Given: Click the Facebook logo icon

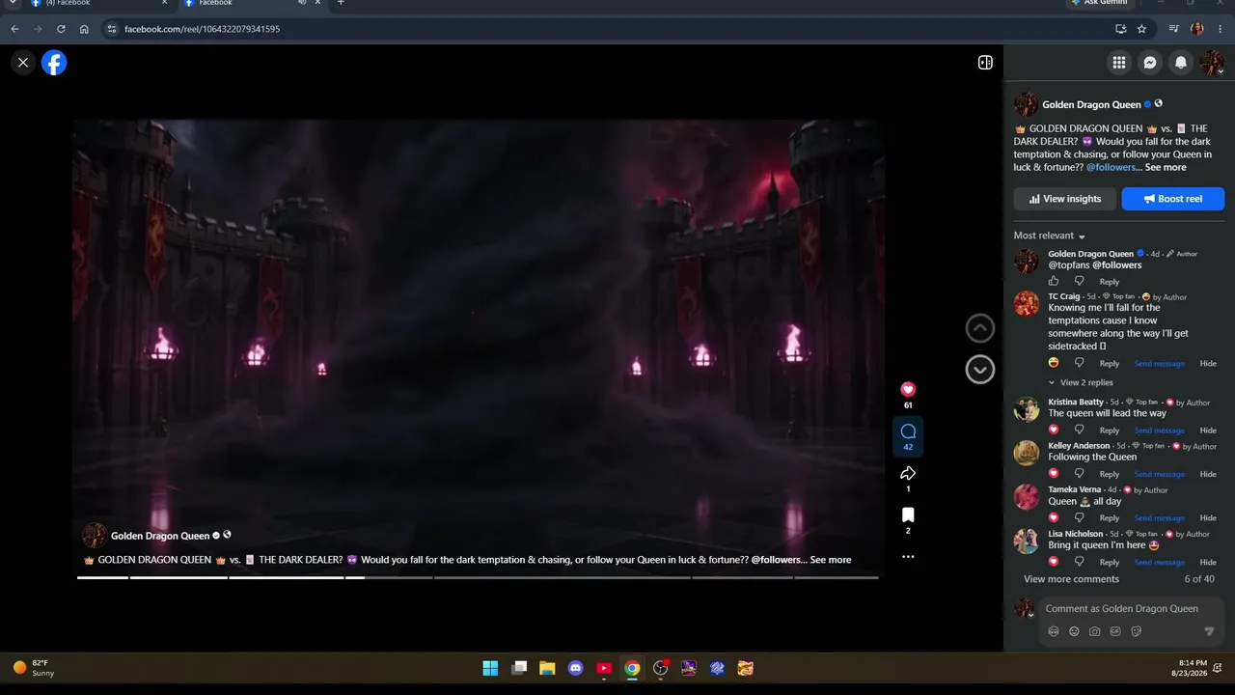Looking at the screenshot, I should point(54,63).
